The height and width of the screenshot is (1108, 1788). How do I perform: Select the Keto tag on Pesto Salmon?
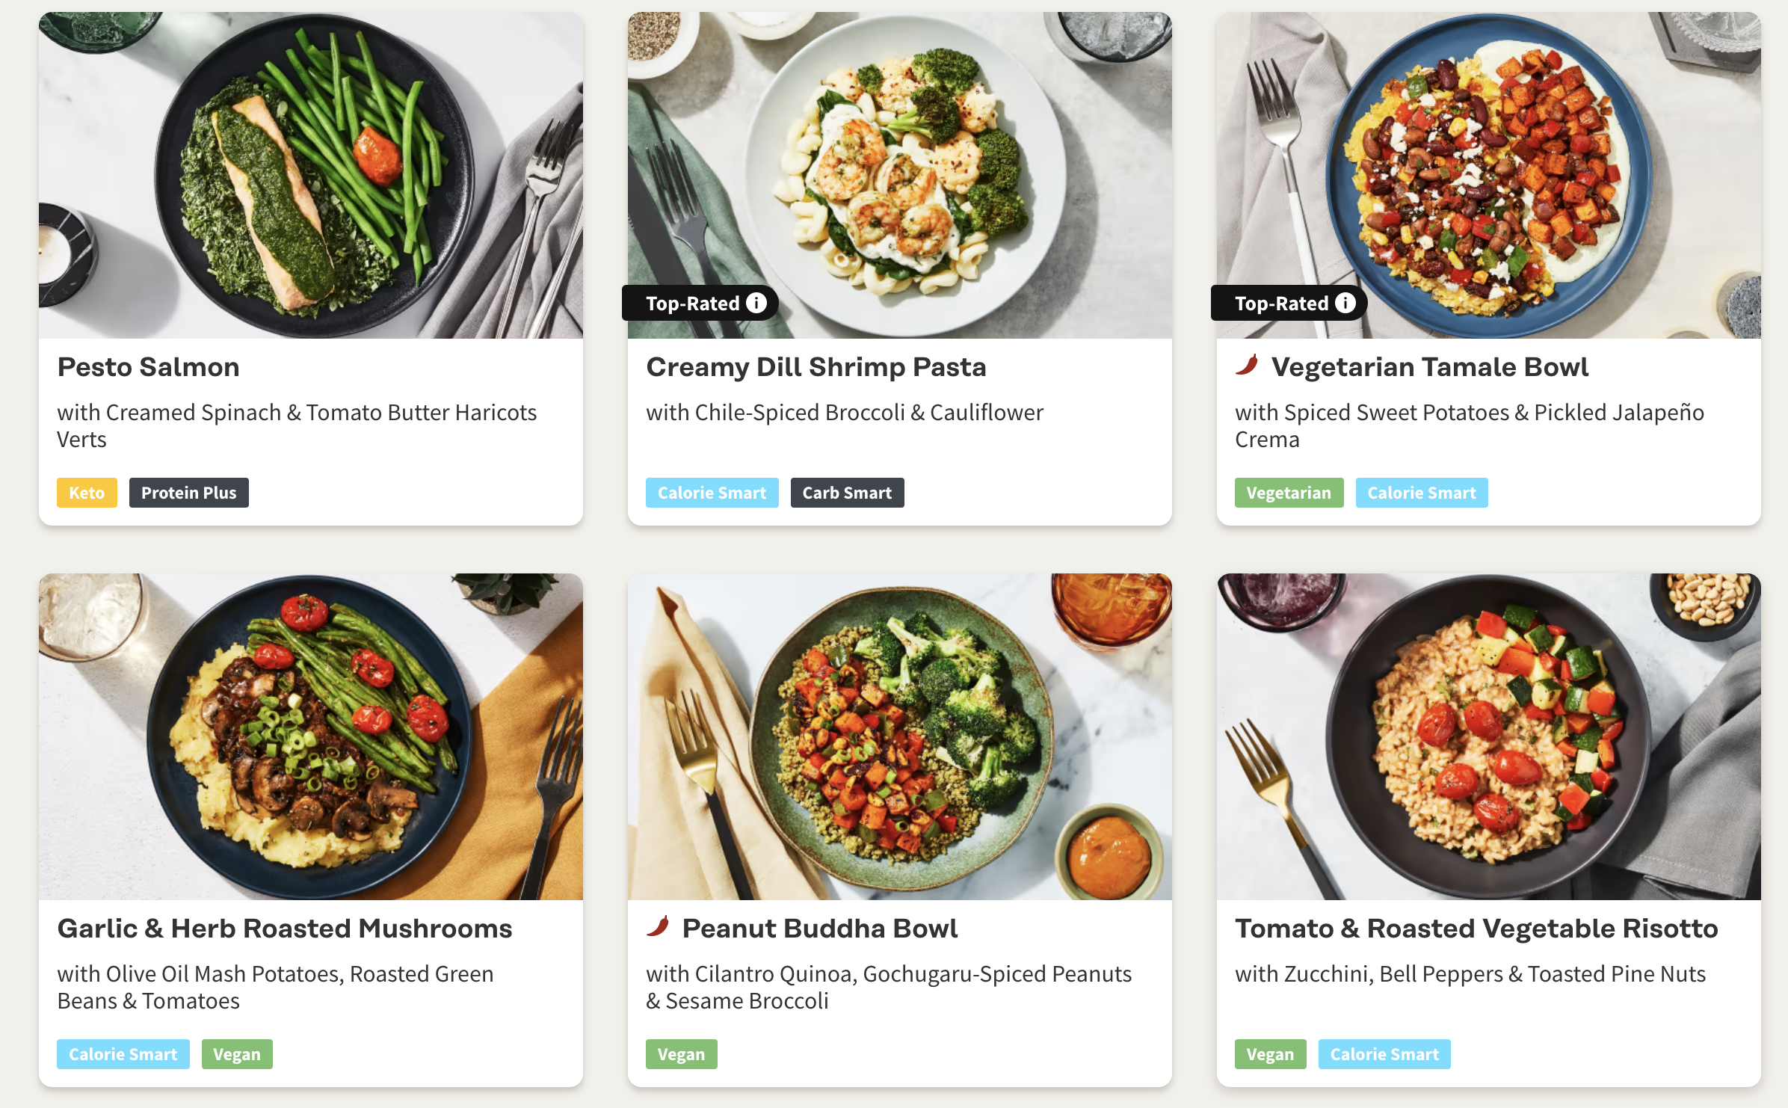click(x=87, y=493)
